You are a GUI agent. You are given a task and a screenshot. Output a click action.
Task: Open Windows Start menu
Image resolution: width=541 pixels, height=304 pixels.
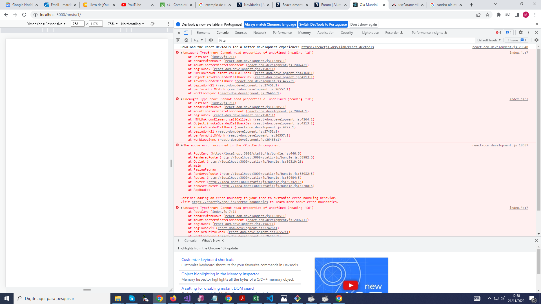[x=7, y=298]
